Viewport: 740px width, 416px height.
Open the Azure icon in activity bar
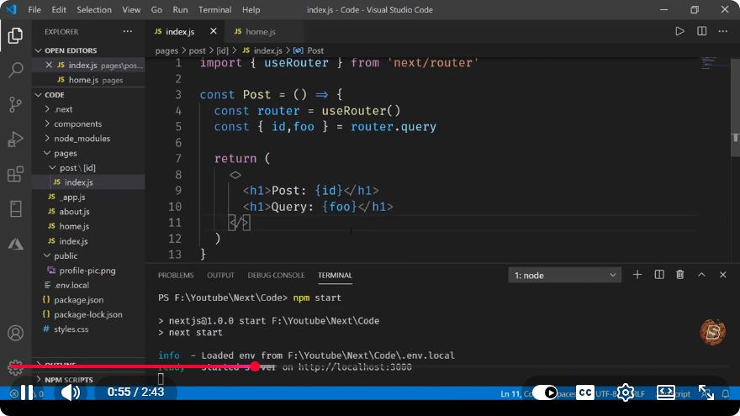[16, 244]
